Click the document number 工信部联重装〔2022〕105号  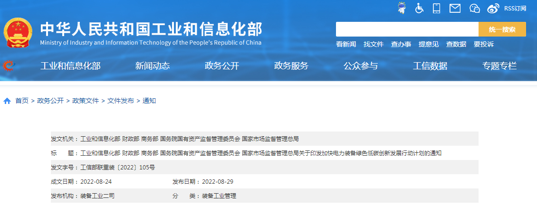click(x=117, y=168)
